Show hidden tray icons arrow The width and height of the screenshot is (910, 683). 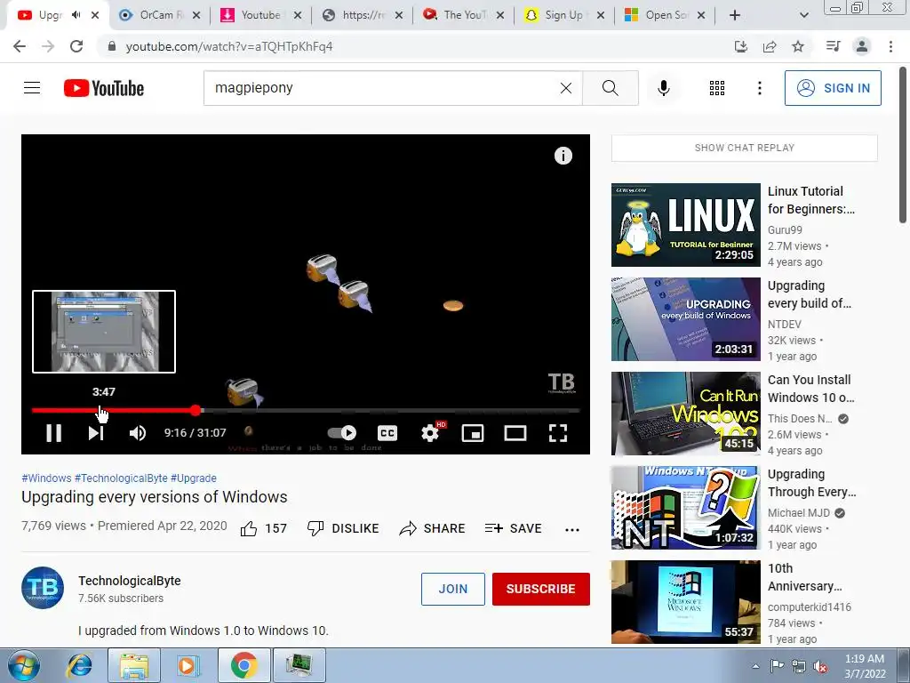[755, 666]
